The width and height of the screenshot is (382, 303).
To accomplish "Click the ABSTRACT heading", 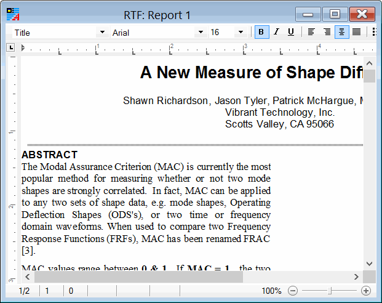I will click(x=49, y=155).
